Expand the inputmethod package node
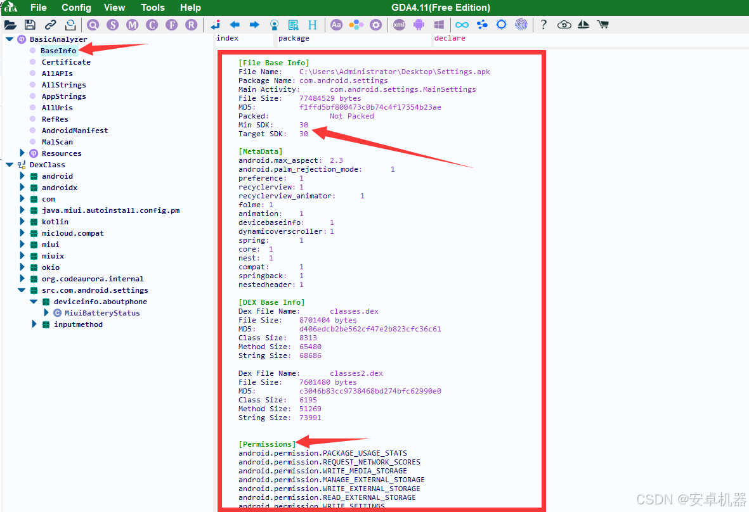Image resolution: width=749 pixels, height=512 pixels. 34,324
